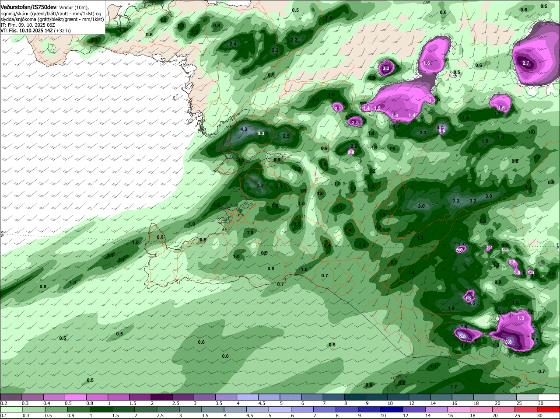Click the 0.4 label on the upper legend
Screen dimensions: 560x419
tap(47, 403)
